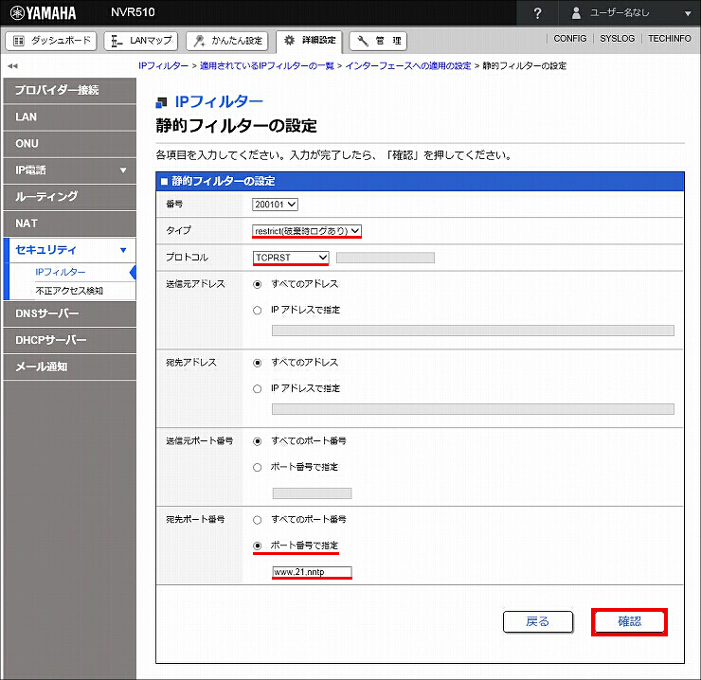This screenshot has width=701, height=680.
Task: Open help via question mark icon
Action: coord(537,13)
